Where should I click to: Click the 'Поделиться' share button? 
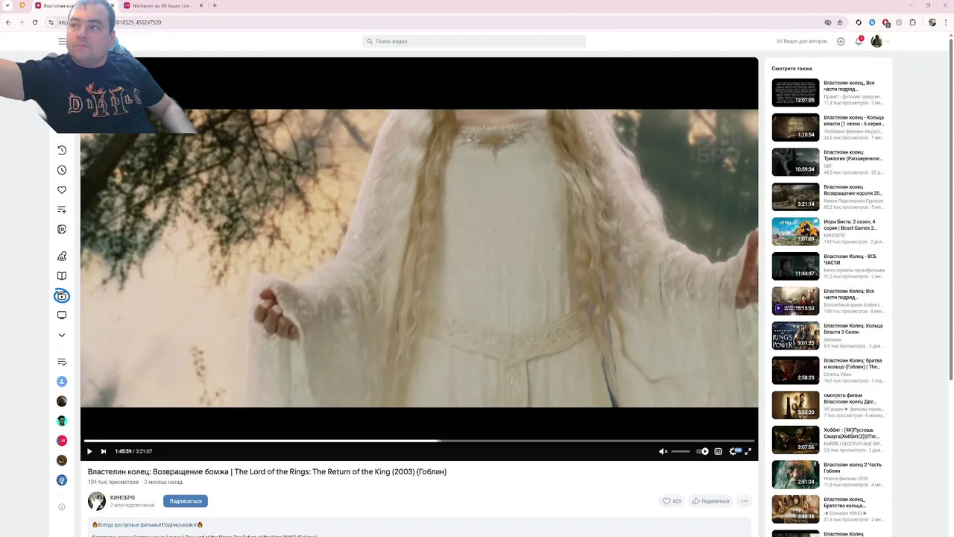point(710,501)
